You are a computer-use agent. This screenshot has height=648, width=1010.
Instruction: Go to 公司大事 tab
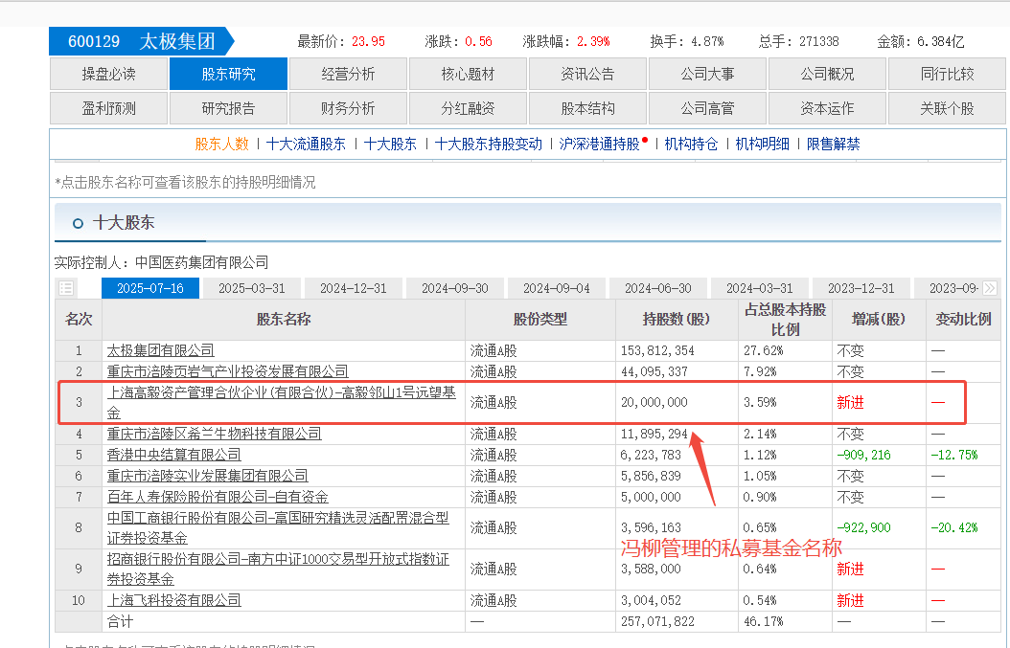[x=708, y=74]
